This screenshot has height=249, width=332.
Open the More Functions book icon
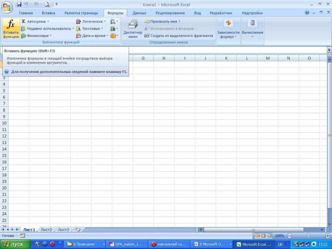tap(114, 36)
